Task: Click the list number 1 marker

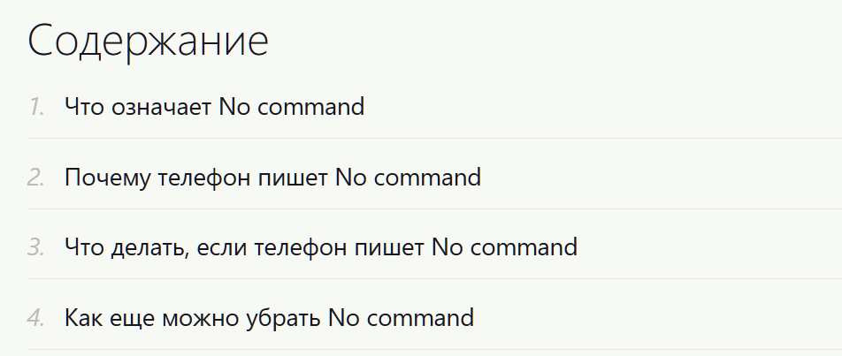Action: [x=36, y=107]
